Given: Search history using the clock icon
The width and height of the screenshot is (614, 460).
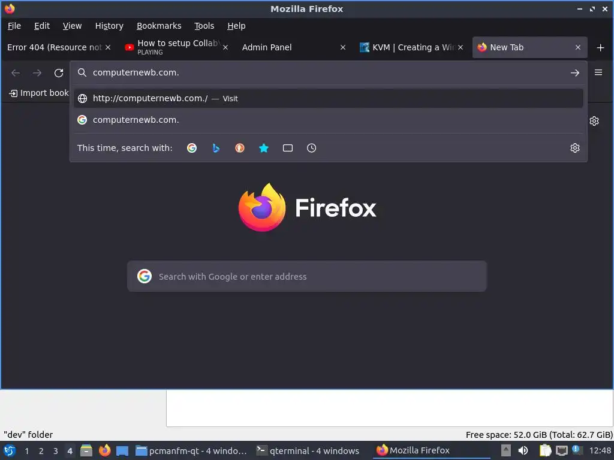Looking at the screenshot, I should [312, 148].
